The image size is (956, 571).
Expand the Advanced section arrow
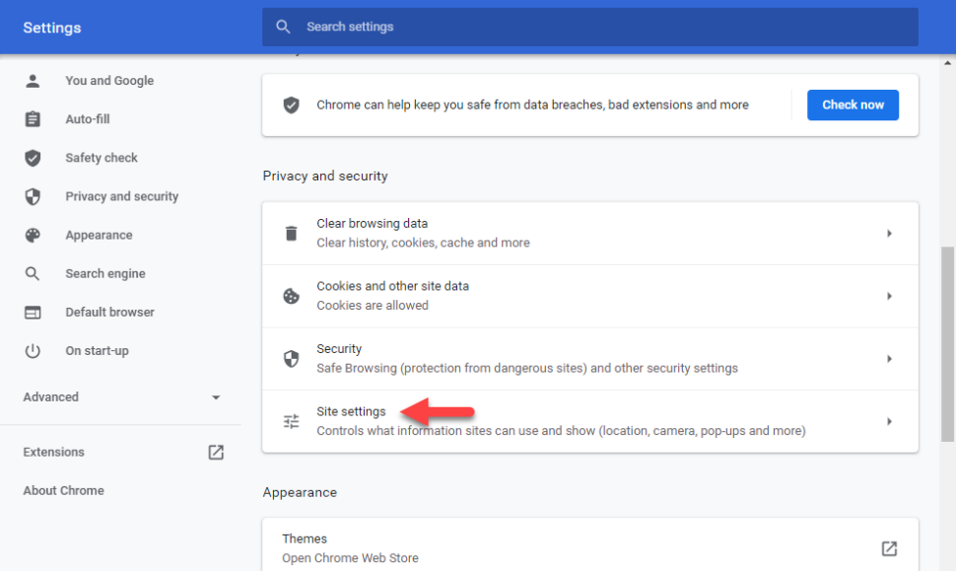(216, 397)
